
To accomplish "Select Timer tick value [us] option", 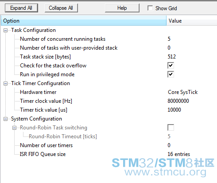I will coord(44,110).
